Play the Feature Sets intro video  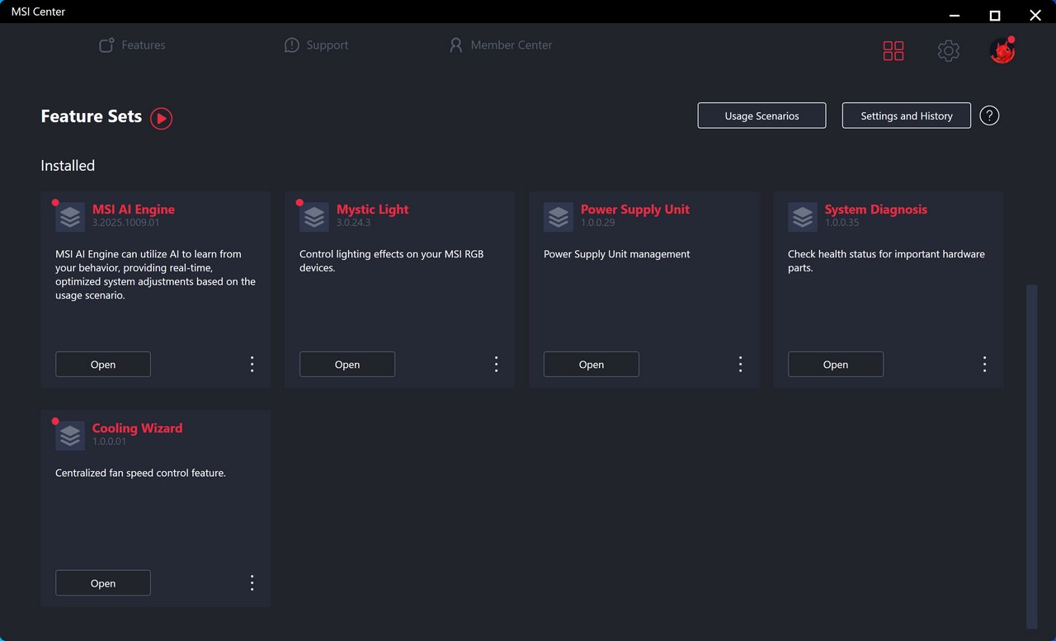(161, 118)
